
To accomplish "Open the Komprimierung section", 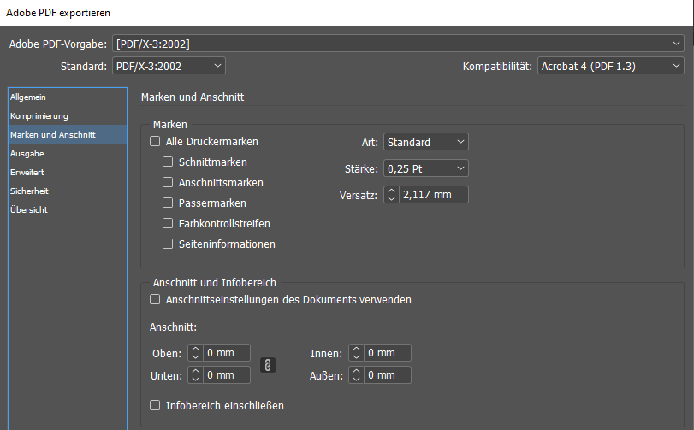I will click(39, 115).
